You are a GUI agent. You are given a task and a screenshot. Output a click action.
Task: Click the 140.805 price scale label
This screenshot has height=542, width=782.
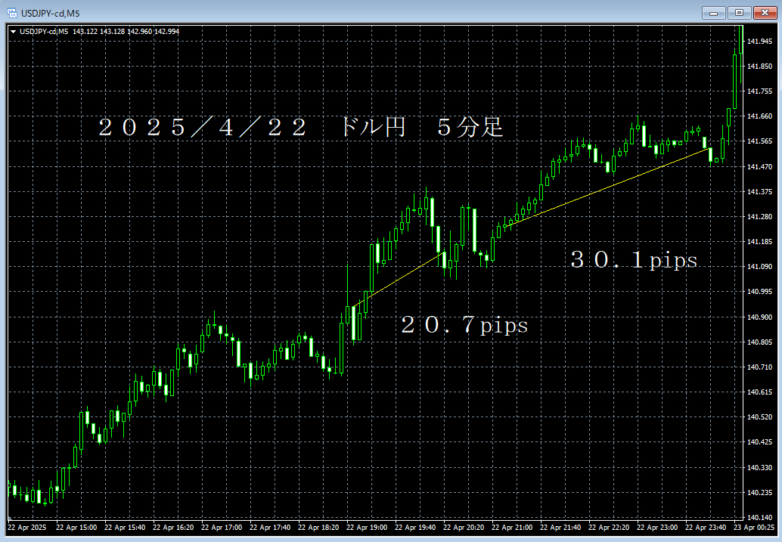coord(759,342)
